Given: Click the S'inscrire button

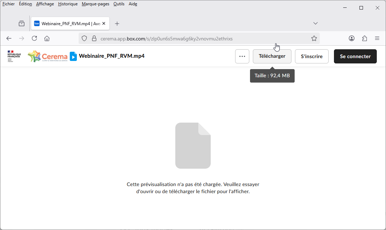Looking at the screenshot, I should (x=312, y=56).
